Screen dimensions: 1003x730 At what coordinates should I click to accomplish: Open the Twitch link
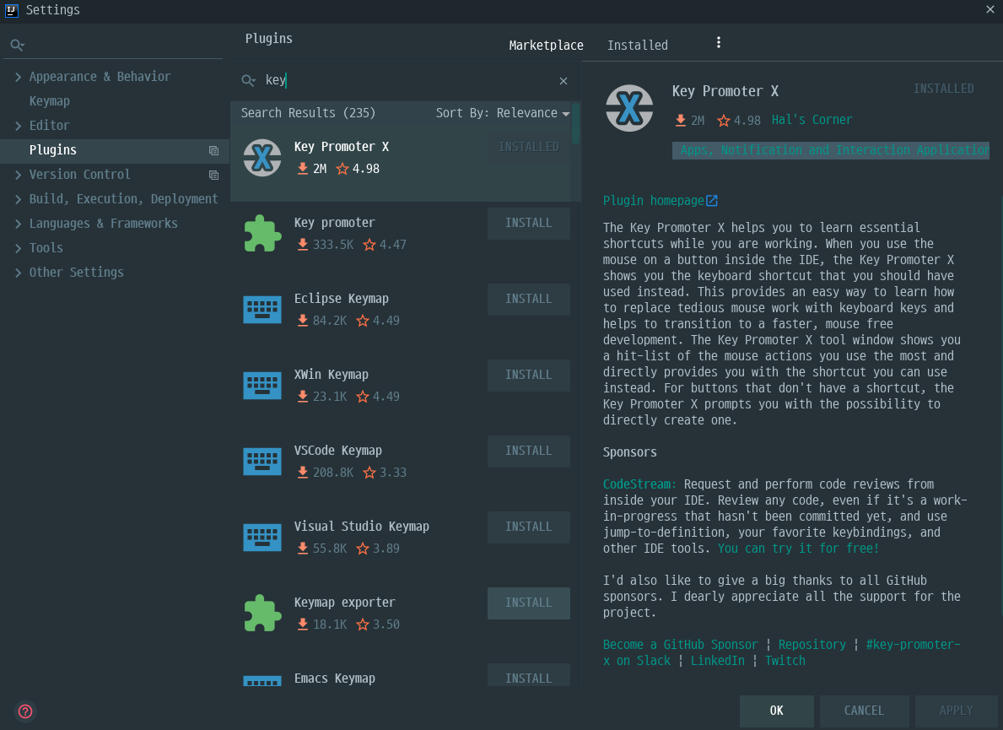tap(785, 661)
